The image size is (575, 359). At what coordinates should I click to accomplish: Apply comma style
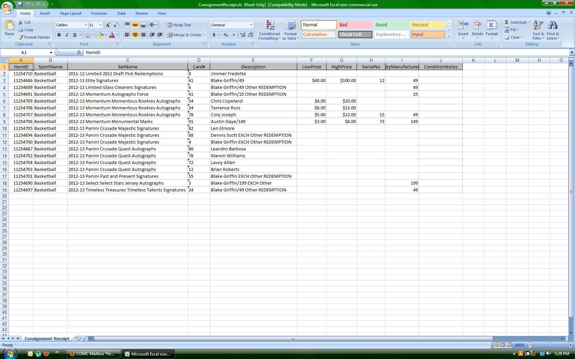click(233, 35)
